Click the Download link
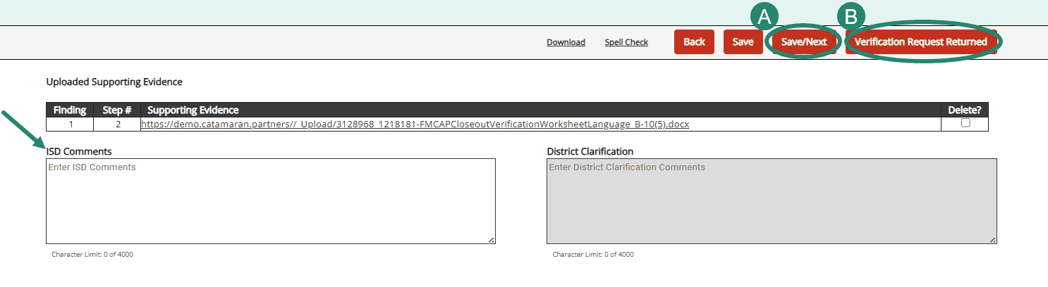Viewport: 1048px width, 287px height. coord(566,42)
